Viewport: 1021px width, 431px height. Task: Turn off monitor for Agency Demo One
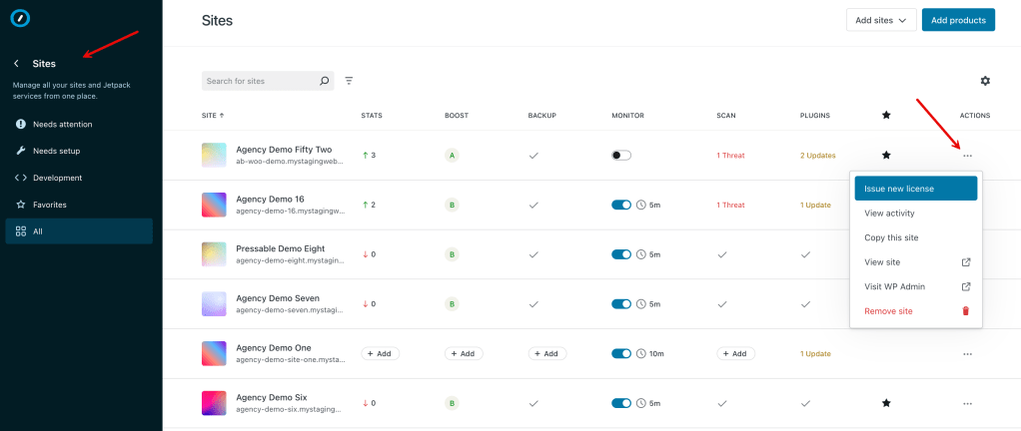(x=621, y=354)
